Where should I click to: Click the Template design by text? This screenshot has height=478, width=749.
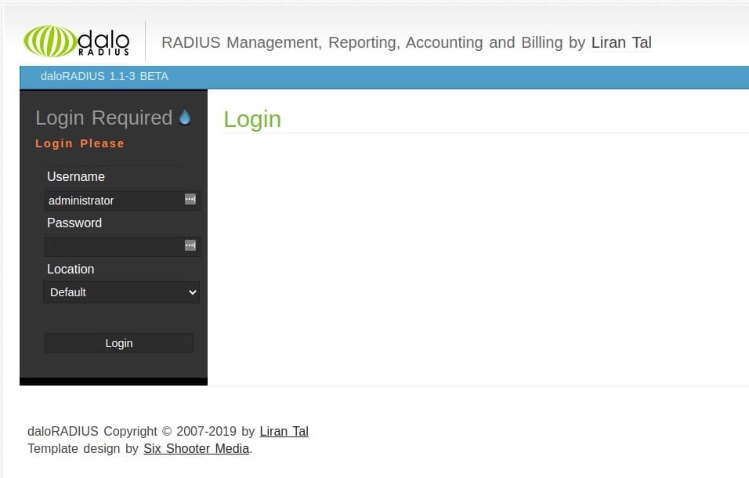click(x=82, y=449)
